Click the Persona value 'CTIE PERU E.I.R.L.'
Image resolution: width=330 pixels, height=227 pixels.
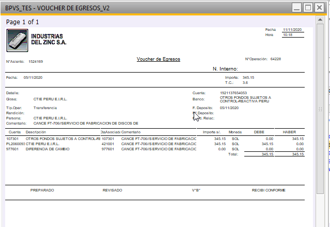point(50,118)
